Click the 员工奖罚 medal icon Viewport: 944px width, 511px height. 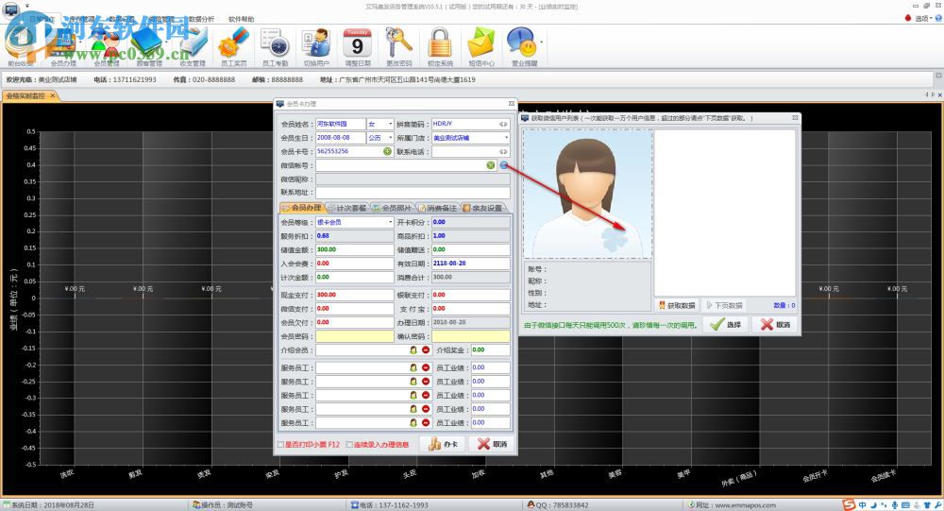[232, 46]
